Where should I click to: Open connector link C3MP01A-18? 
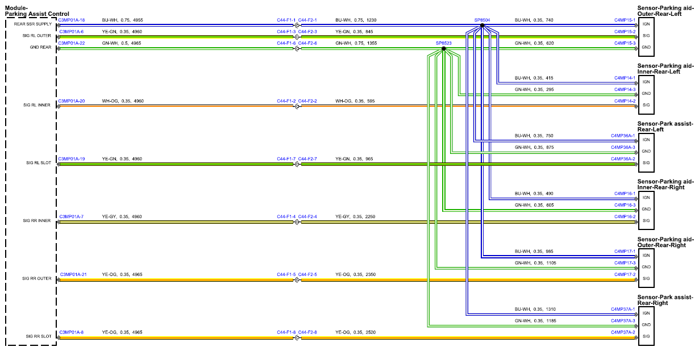pos(72,20)
